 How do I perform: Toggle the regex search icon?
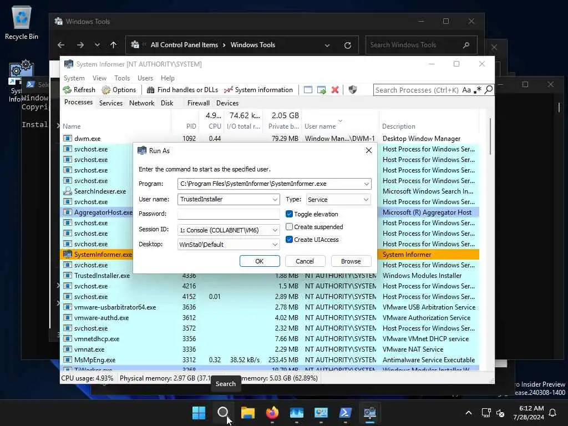[478, 89]
